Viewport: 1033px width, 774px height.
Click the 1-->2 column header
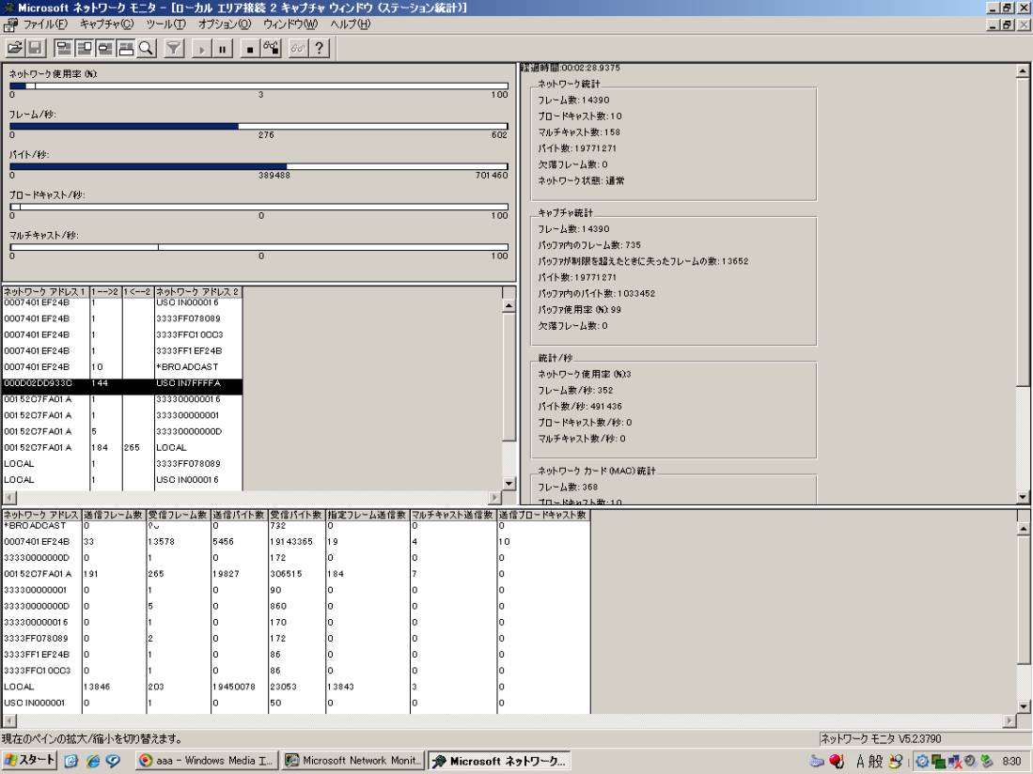coord(105,291)
